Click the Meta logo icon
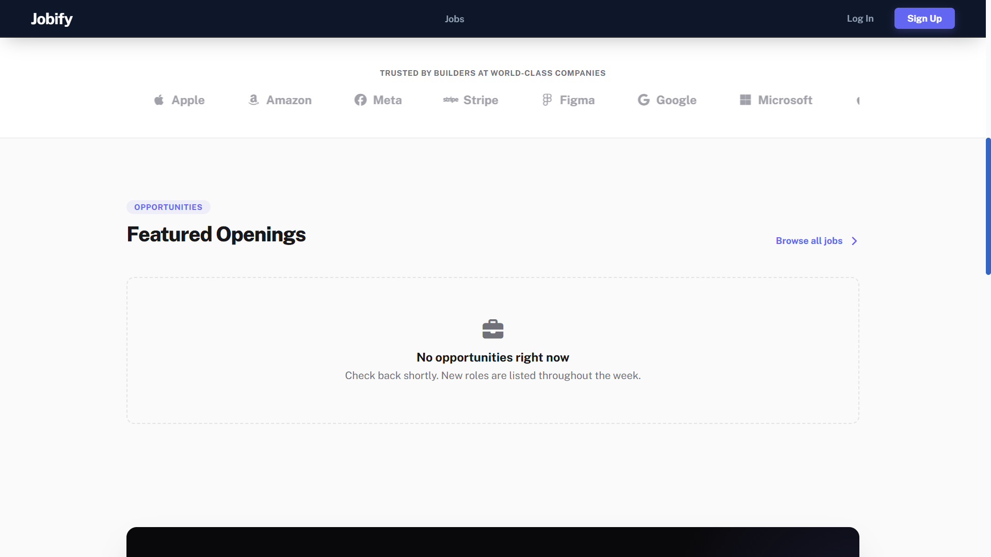The image size is (991, 557). click(360, 100)
